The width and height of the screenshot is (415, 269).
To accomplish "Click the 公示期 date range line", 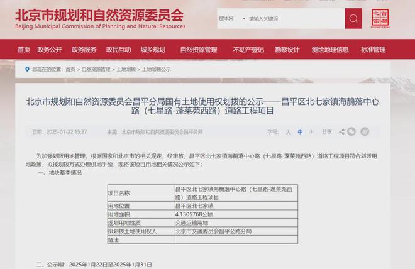I will [x=94, y=265].
